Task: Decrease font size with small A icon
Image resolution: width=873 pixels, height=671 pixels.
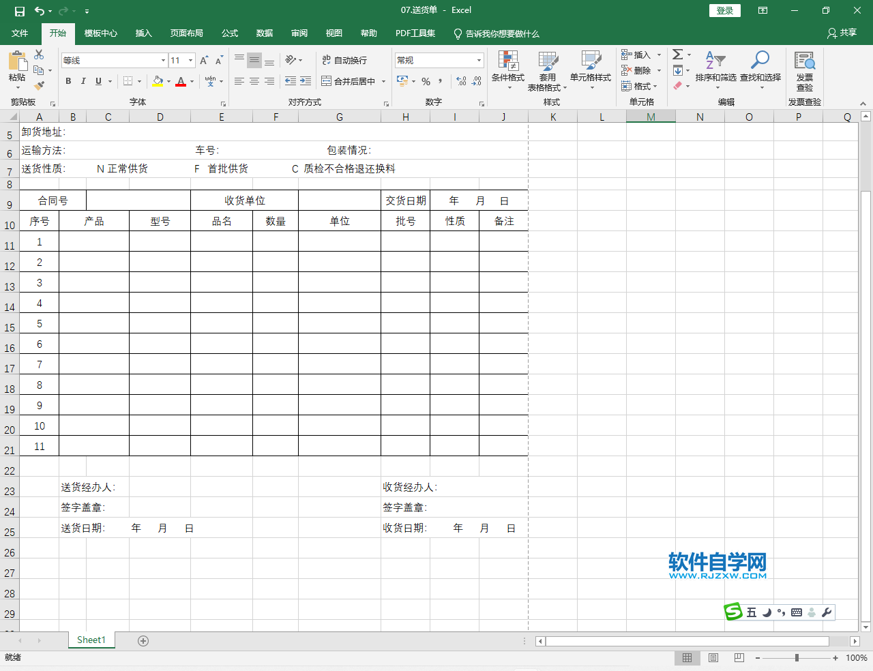Action: [219, 61]
